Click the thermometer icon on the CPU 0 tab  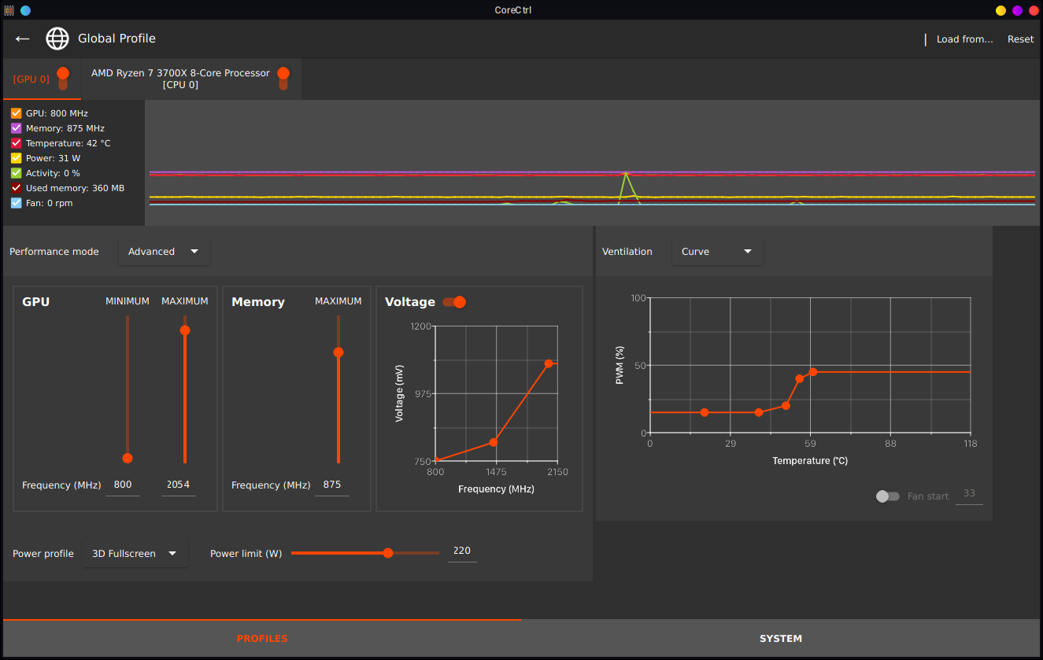pyautogui.click(x=283, y=79)
